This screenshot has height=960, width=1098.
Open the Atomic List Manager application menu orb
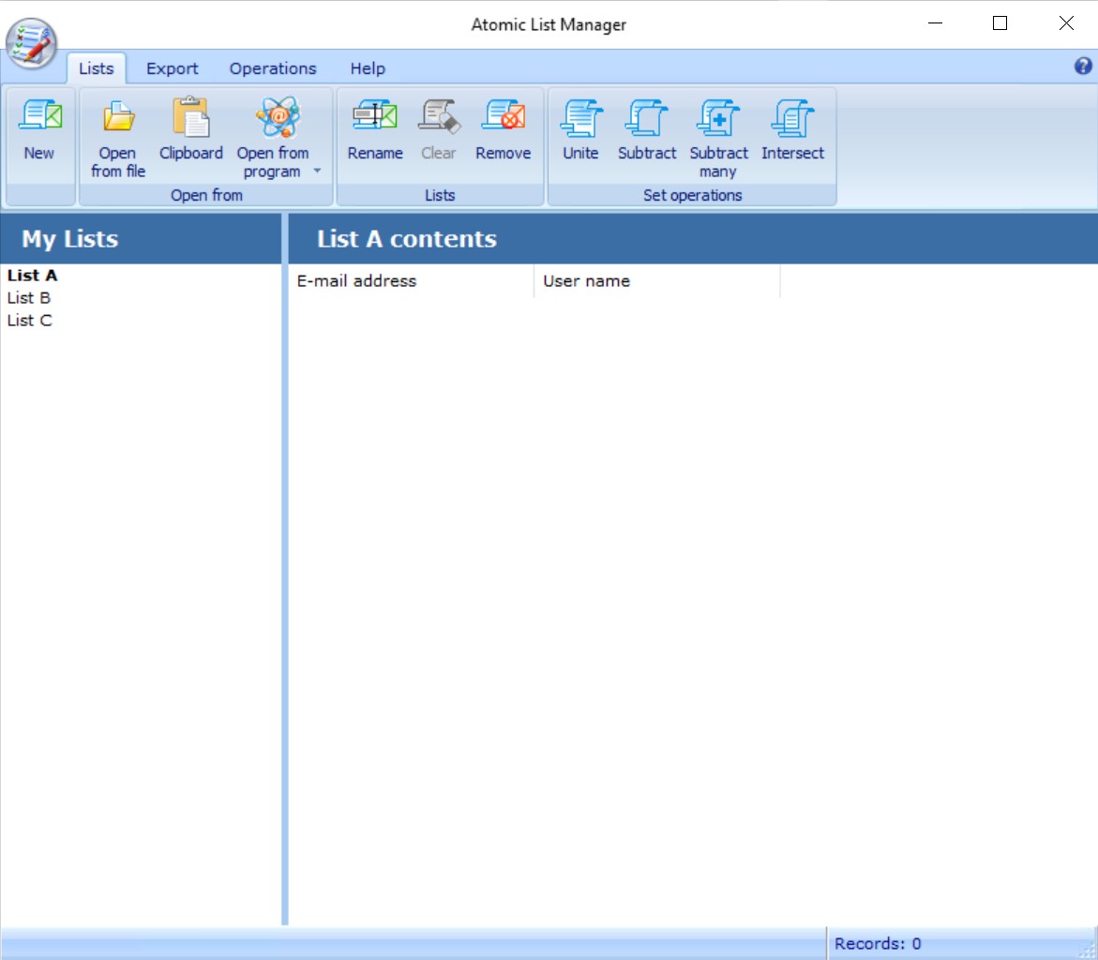click(x=32, y=43)
